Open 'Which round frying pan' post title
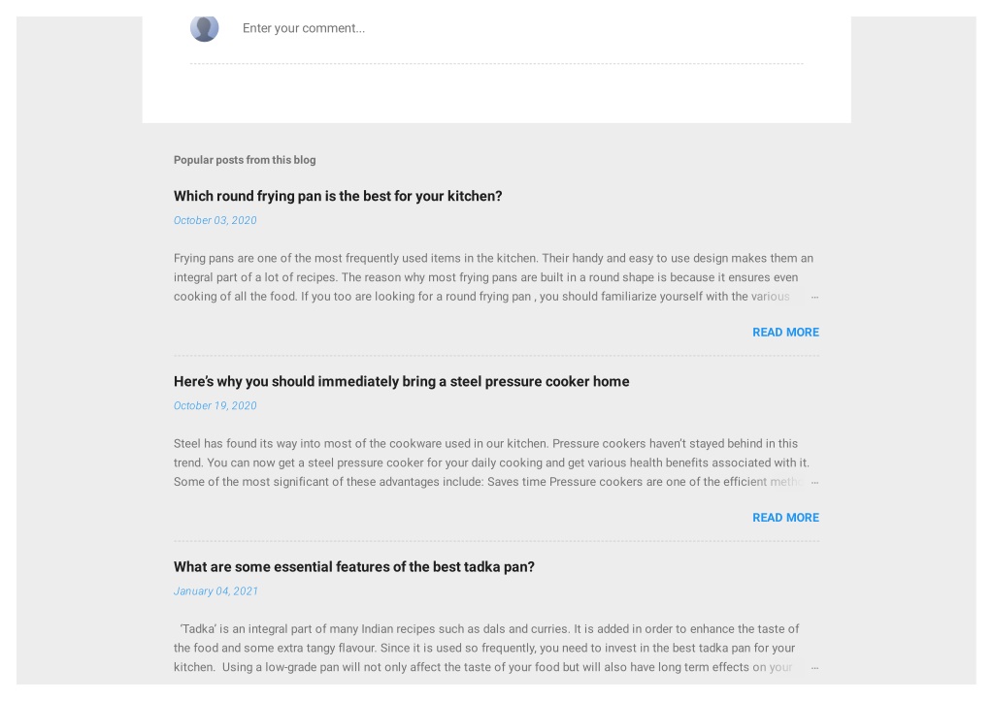Screen dimensions: 994x701 (338, 196)
